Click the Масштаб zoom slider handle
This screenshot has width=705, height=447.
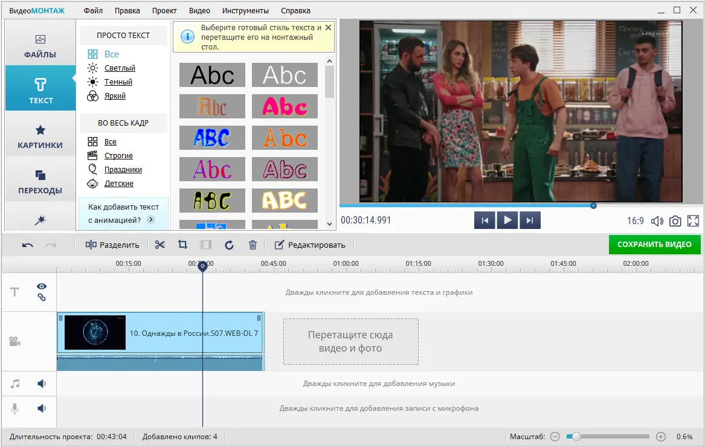pyautogui.click(x=576, y=436)
